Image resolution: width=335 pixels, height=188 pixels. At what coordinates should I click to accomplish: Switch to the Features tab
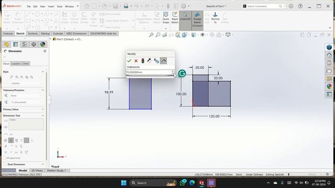pos(8,33)
